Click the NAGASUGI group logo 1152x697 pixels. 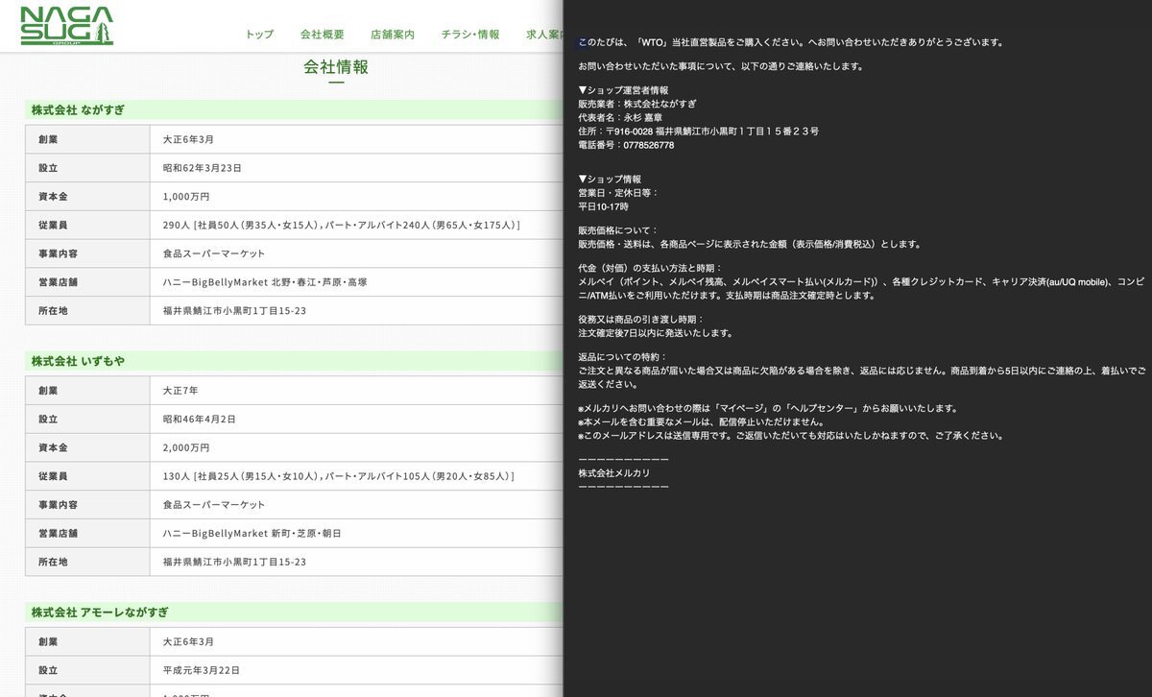(67, 26)
